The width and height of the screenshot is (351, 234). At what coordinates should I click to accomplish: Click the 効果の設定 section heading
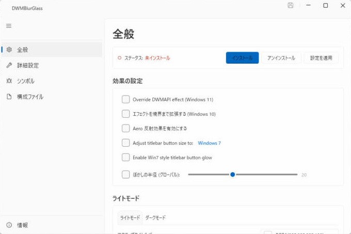coord(127,81)
